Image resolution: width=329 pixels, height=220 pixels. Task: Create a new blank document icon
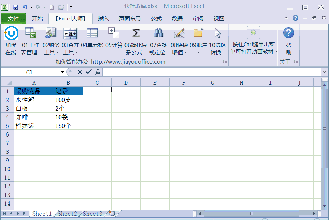[x=52, y=7]
